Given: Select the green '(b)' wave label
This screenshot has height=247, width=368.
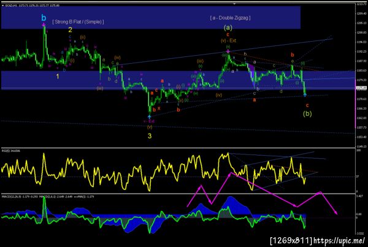Looking at the screenshot, I should 307,114.
